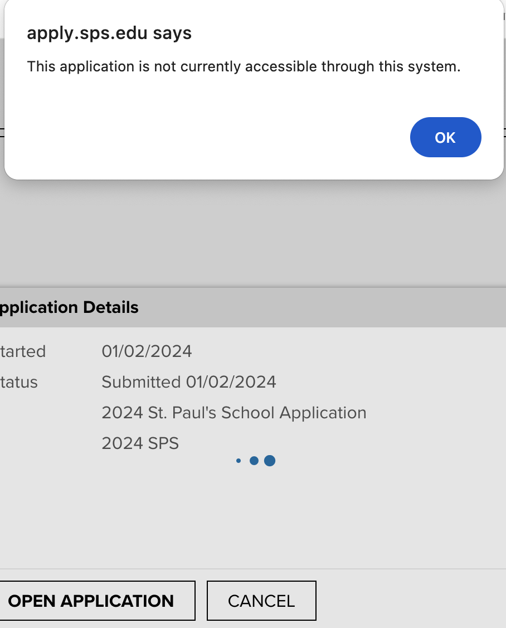Image resolution: width=506 pixels, height=628 pixels.
Task: Click the CANCEL button
Action: [261, 601]
